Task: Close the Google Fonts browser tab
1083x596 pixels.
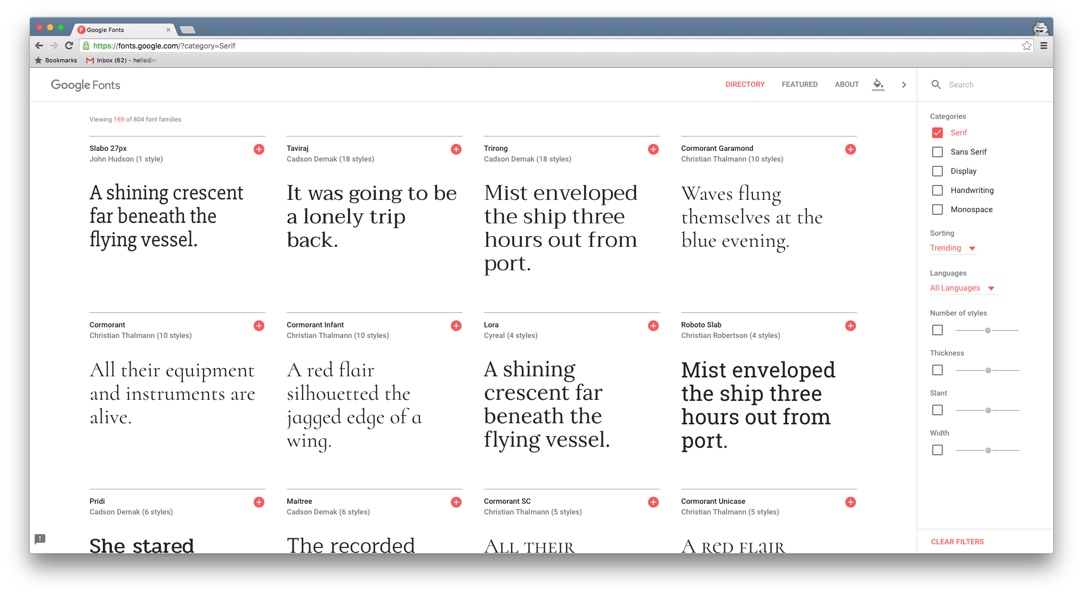Action: pyautogui.click(x=168, y=30)
